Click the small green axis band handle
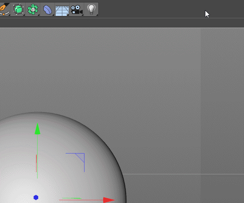This screenshot has width=244, height=203. [72, 198]
